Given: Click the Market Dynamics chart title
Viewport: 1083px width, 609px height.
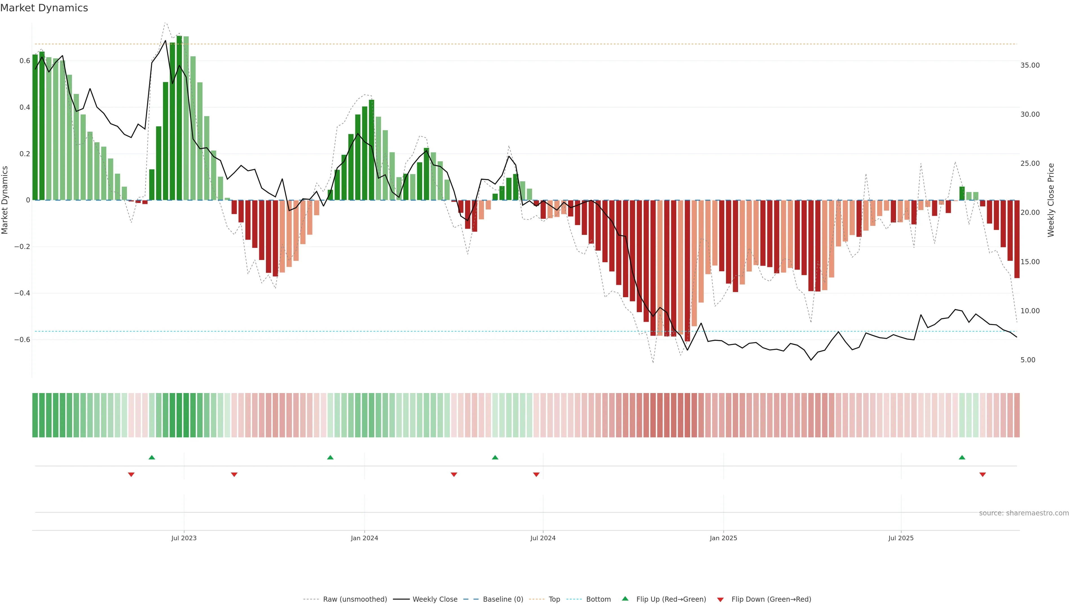Looking at the screenshot, I should [x=44, y=8].
